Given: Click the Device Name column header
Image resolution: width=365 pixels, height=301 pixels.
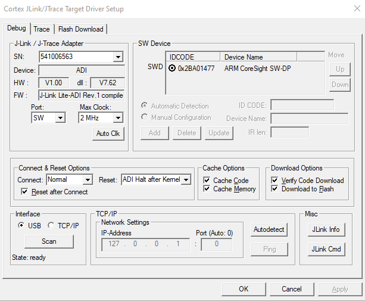Looking at the screenshot, I should click(258, 57).
